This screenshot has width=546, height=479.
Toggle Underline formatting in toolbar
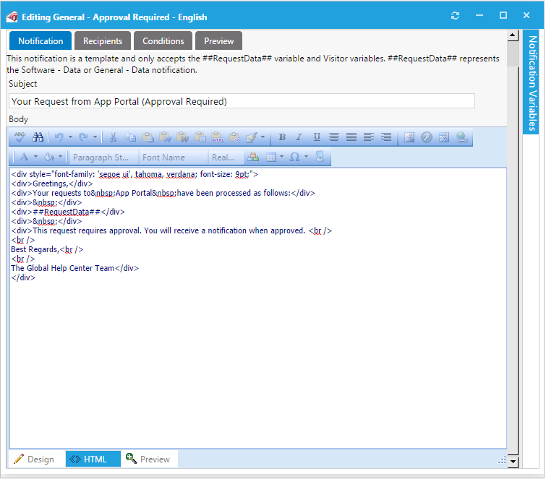point(317,137)
